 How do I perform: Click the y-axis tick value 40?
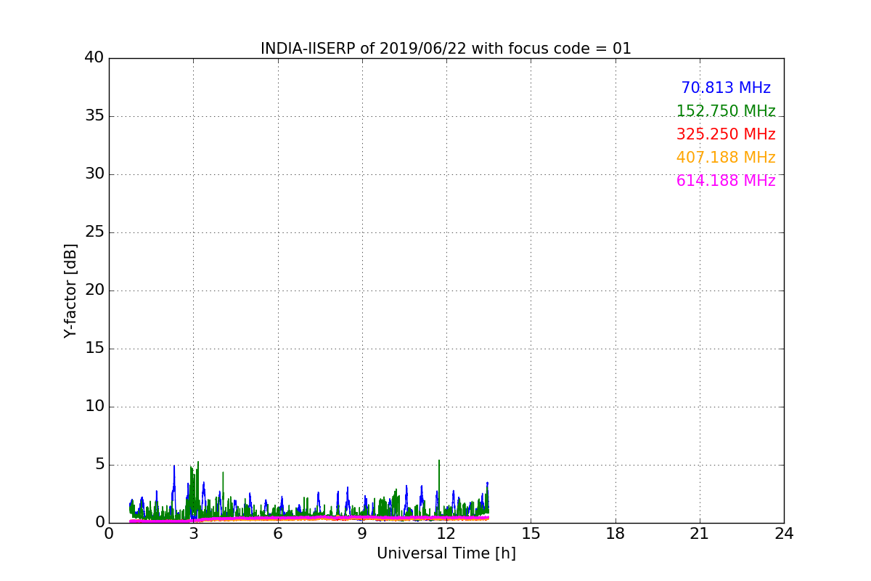(x=94, y=58)
